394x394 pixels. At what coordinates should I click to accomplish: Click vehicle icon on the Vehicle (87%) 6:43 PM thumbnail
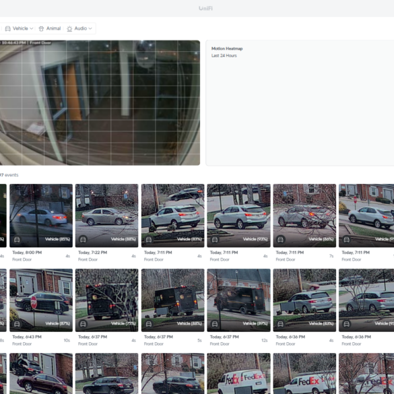coord(17,324)
